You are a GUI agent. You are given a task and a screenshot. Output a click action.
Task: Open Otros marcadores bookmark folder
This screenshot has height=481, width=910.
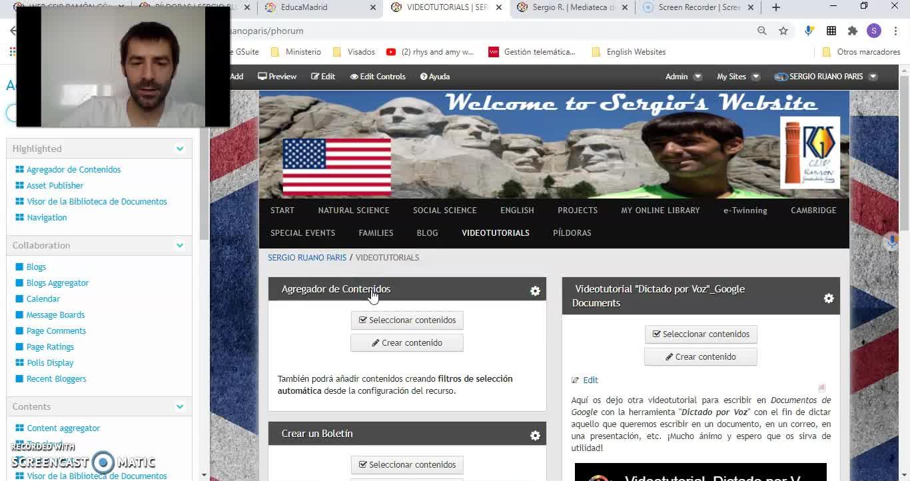tap(861, 52)
